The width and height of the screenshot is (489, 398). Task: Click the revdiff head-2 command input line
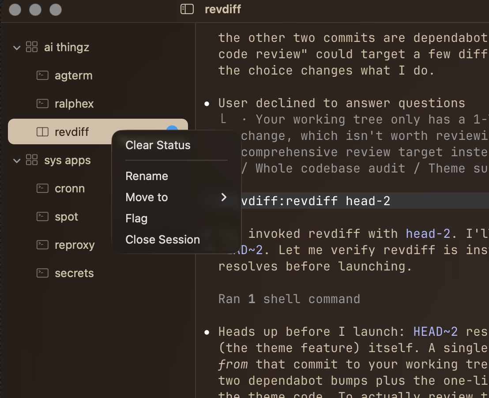pyautogui.click(x=365, y=201)
